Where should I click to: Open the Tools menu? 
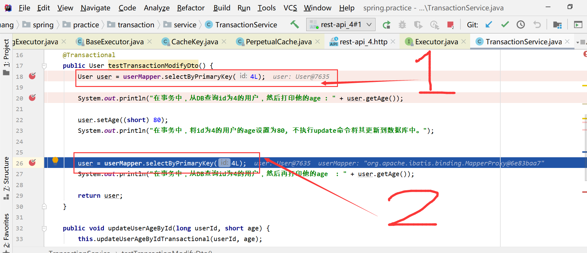click(x=267, y=8)
